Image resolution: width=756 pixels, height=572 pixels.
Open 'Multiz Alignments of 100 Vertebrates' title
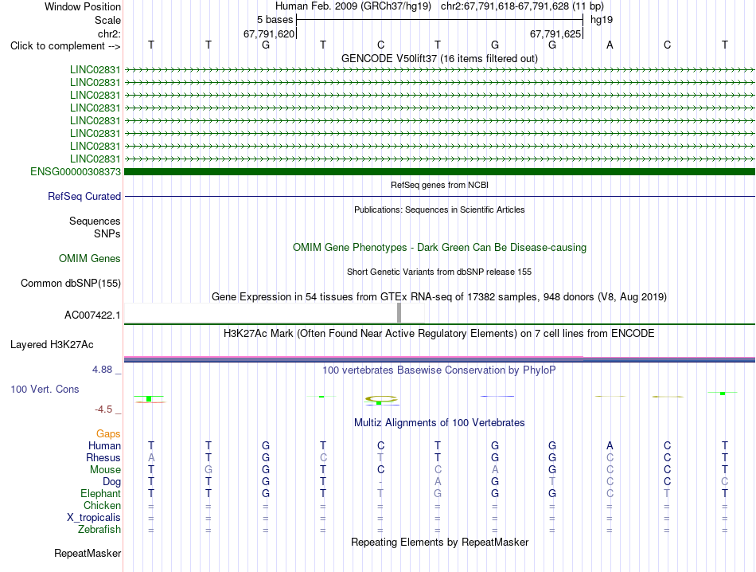(439, 423)
